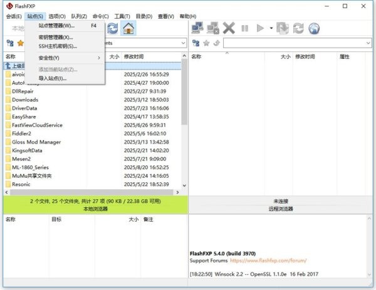The width and height of the screenshot is (376, 290).
Task: Click the Downloads folder icon
Action: click(x=8, y=100)
